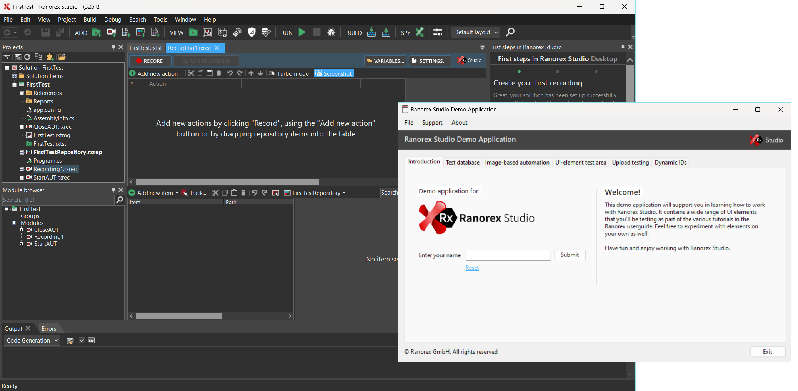The image size is (798, 391).
Task: Open the Default layout dropdown
Action: 476,32
